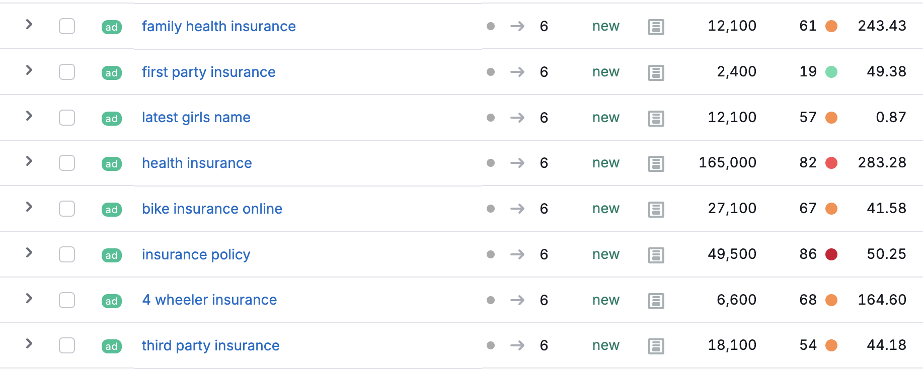Click the green difficulty dot next to 19
This screenshot has height=369, width=923.
click(x=831, y=72)
